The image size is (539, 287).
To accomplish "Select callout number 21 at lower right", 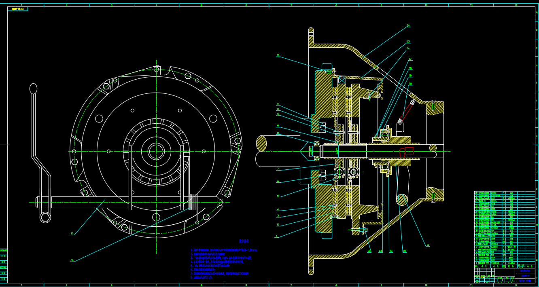I will pyautogui.click(x=427, y=245).
